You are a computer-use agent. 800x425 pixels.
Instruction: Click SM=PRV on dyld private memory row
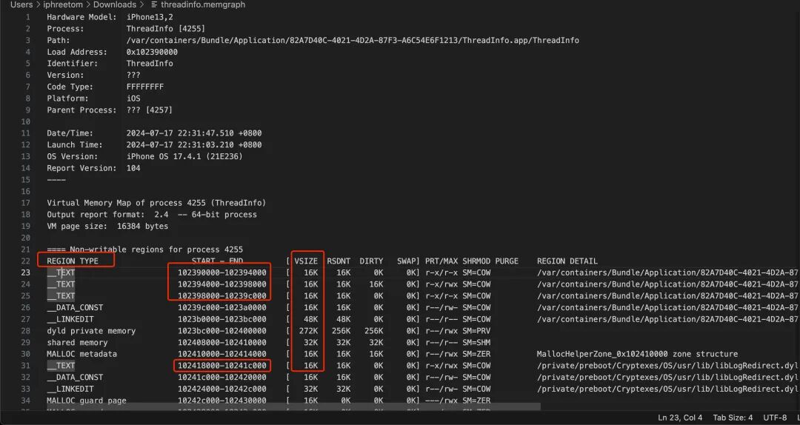coord(476,331)
